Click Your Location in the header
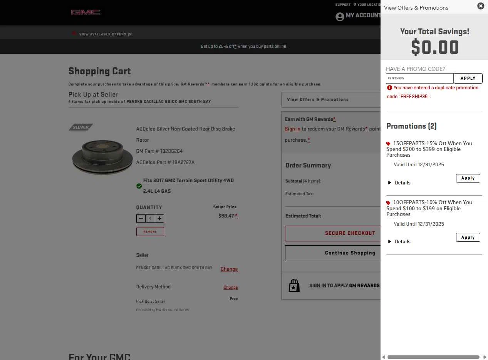Viewport: 488px width, 360px height. (x=369, y=5)
